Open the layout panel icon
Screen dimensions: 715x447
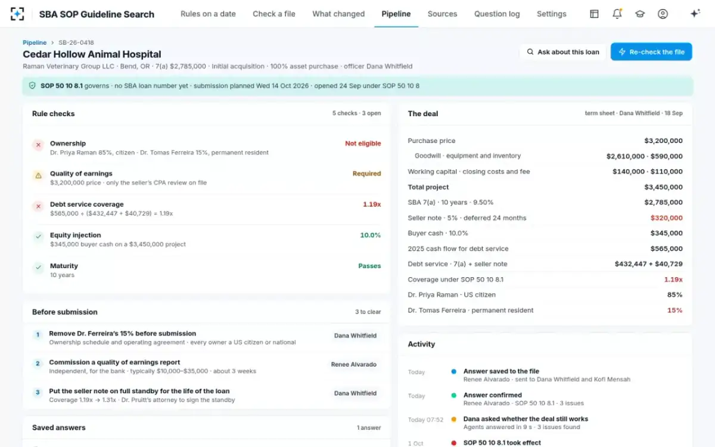click(x=594, y=14)
